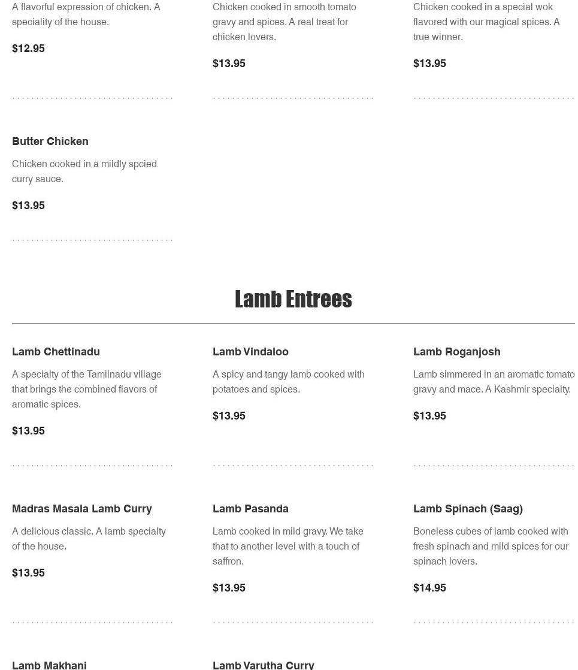The width and height of the screenshot is (578, 670).
Task: Click Lamb Roganjosh Kashmir specialty description
Action: click(493, 382)
